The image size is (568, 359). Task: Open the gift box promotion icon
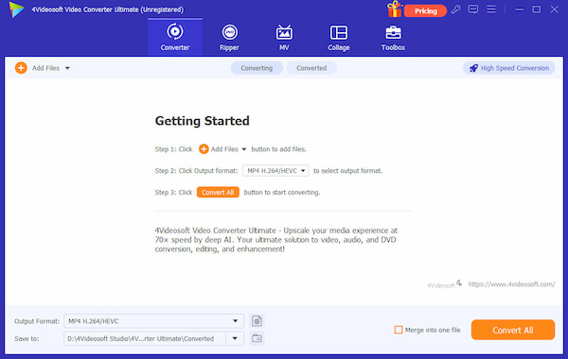pyautogui.click(x=394, y=9)
